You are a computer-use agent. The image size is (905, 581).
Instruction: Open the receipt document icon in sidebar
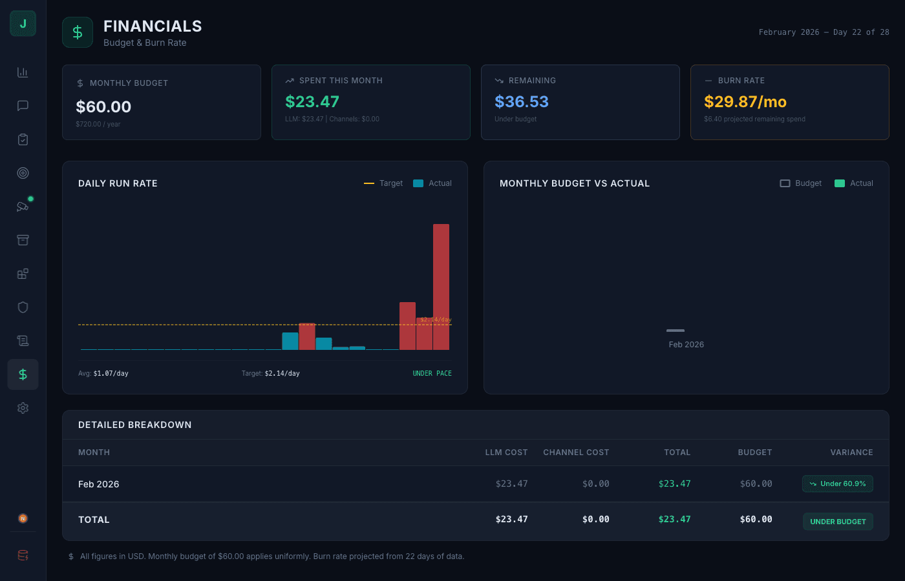click(23, 340)
